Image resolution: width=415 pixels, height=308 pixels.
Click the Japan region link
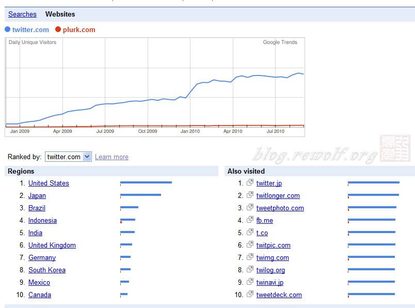[x=37, y=196]
